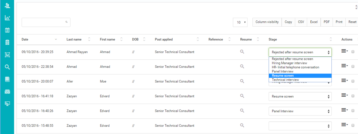Click the calendar icon in the sidebar
This screenshot has width=358, height=134.
(7, 30)
